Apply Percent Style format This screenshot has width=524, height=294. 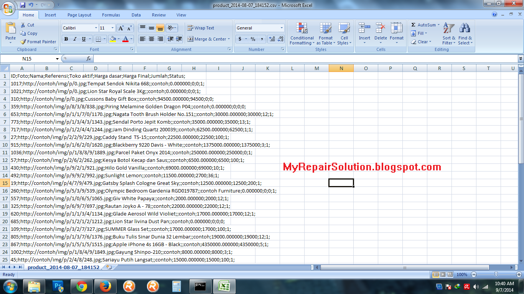[253, 39]
